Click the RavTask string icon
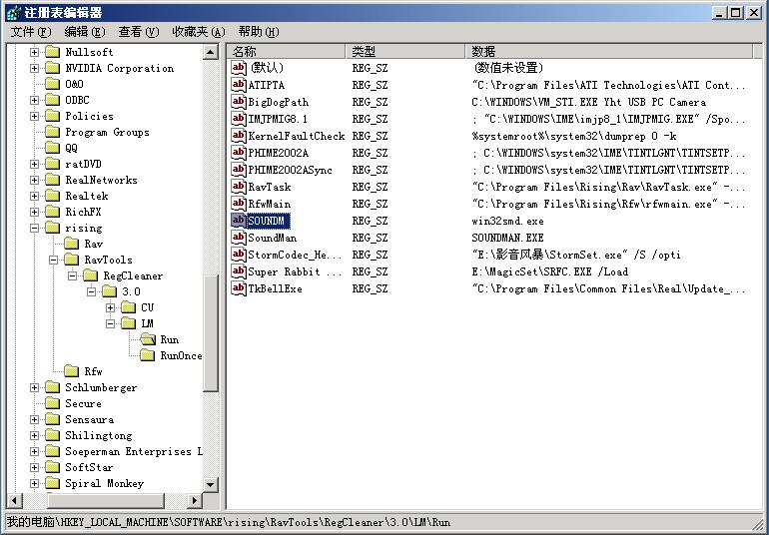Screen dimensions: 769x535 click(x=239, y=187)
